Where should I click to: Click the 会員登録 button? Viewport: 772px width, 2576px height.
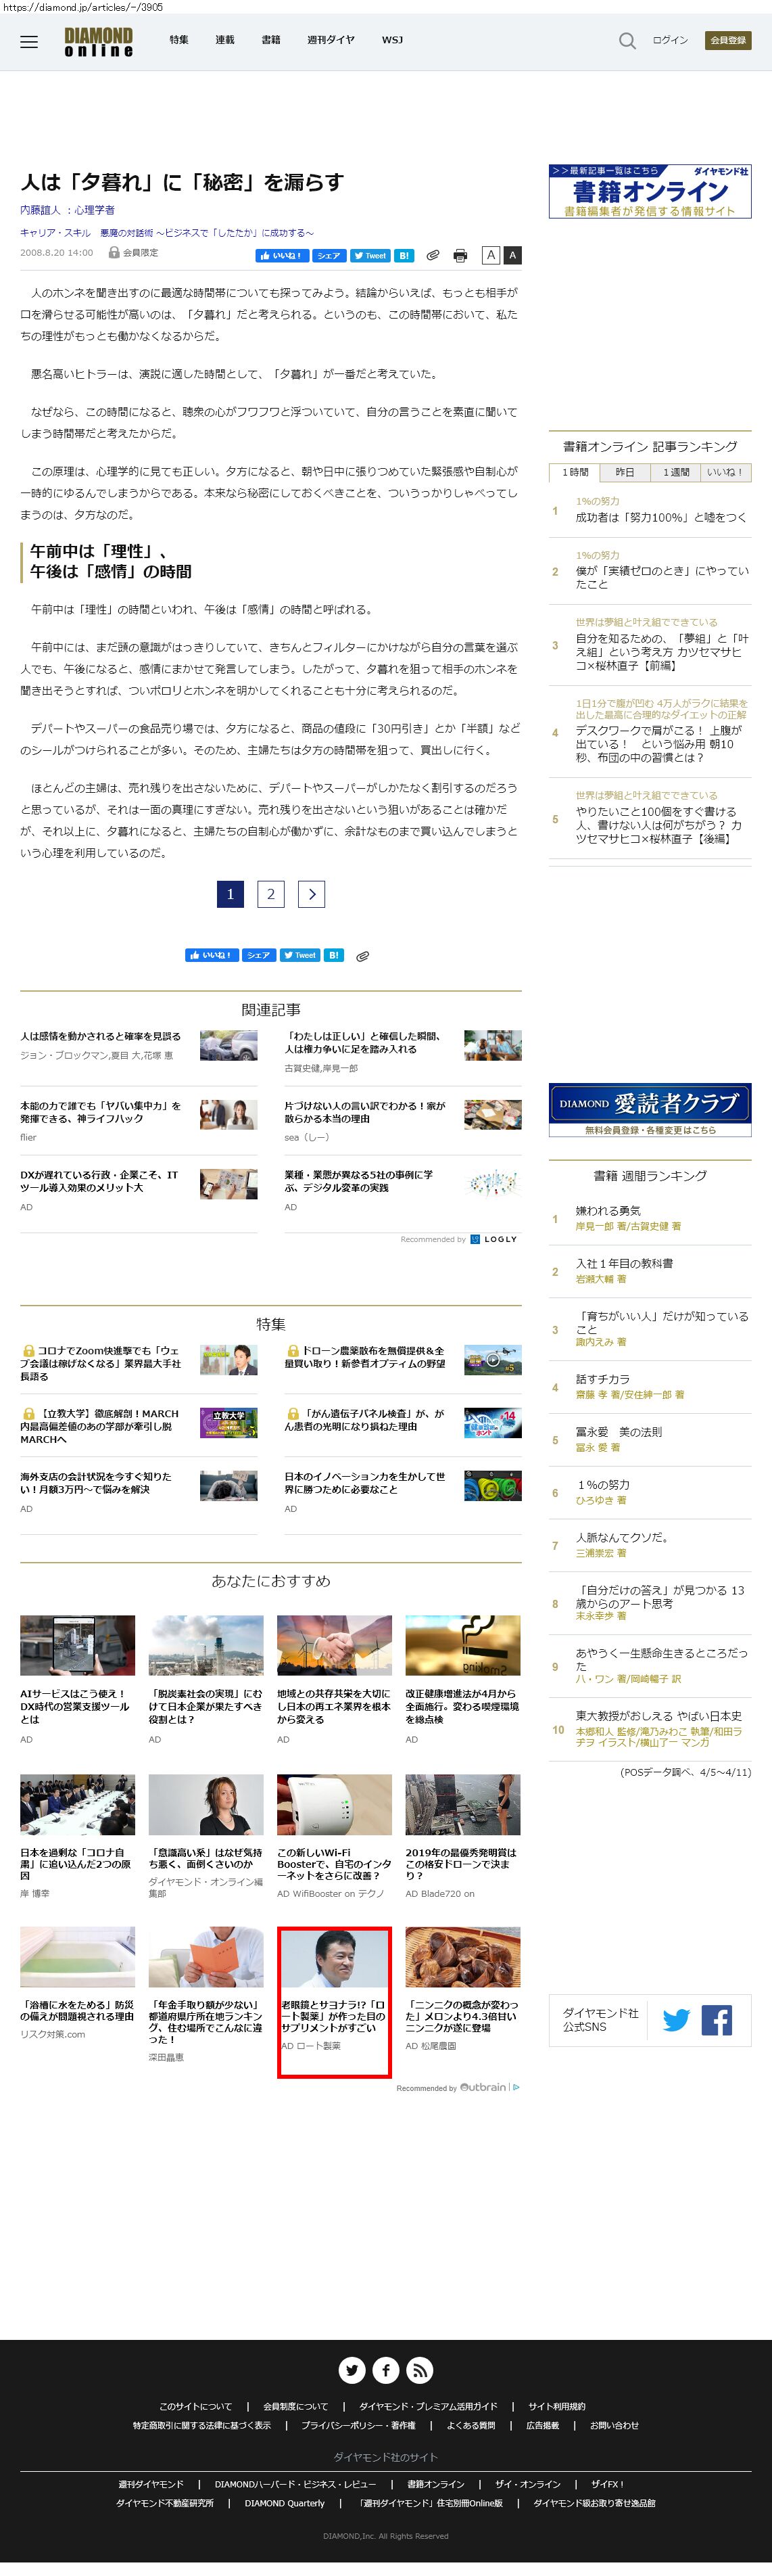(727, 41)
